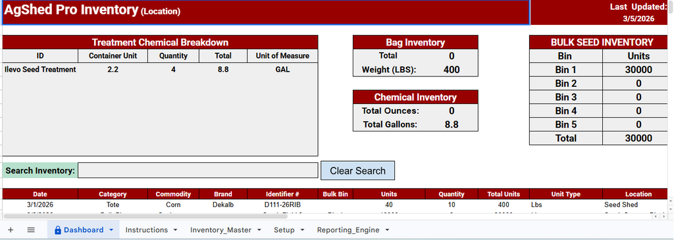Select the Dekalb brand cell
The image size is (674, 240).
(x=223, y=204)
